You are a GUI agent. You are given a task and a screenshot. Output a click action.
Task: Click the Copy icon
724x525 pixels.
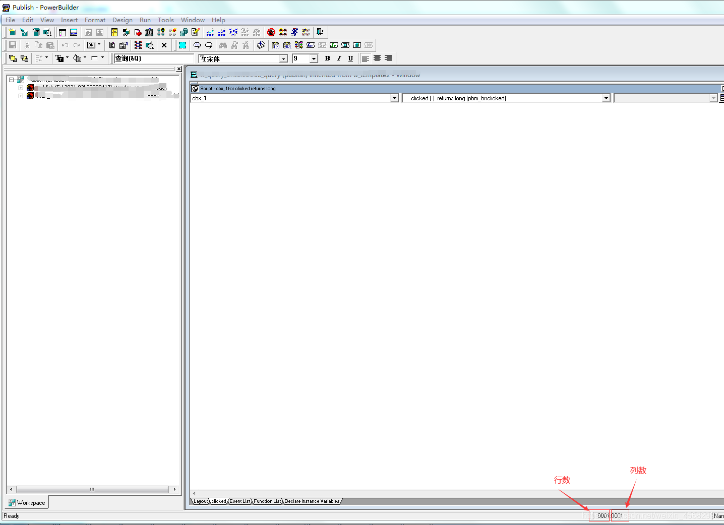(x=38, y=45)
